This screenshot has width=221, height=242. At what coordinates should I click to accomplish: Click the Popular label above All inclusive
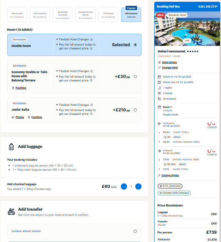(x=131, y=8)
